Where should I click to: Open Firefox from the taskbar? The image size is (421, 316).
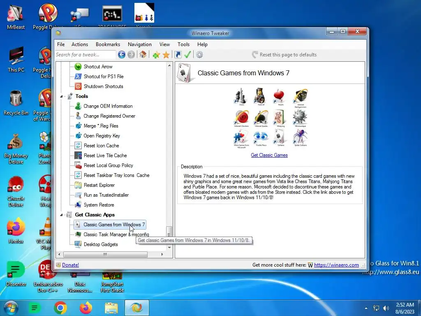(86, 308)
